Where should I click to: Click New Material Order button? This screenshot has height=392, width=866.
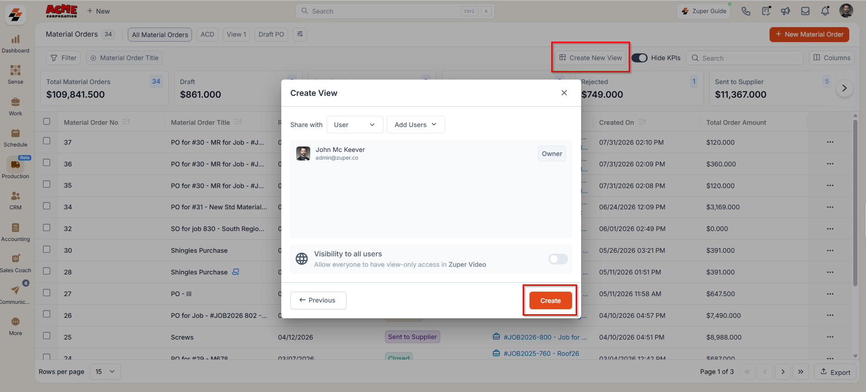click(x=809, y=34)
